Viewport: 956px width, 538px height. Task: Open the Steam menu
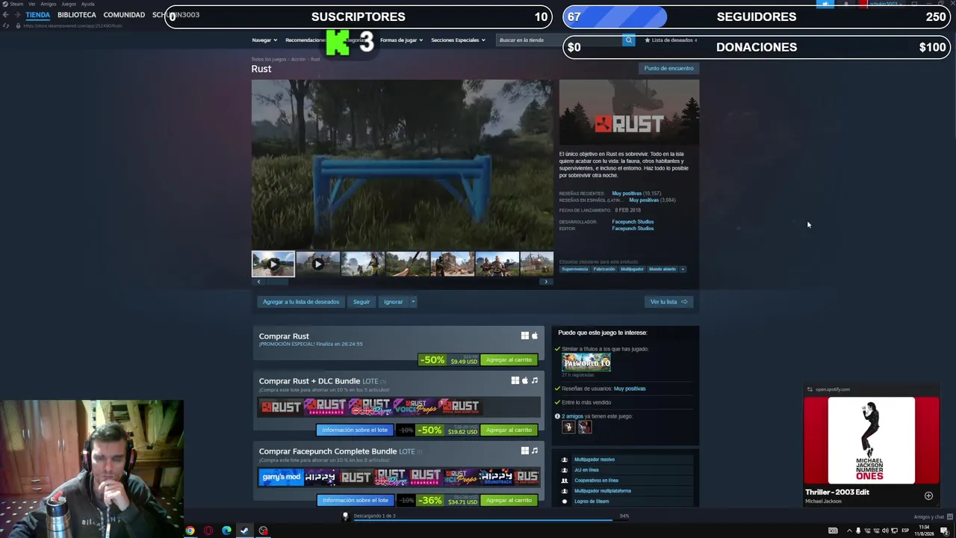pyautogui.click(x=16, y=4)
